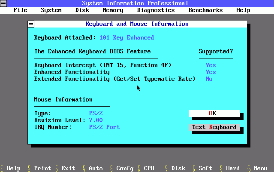Select F5 Confg in function bar
Image resolution: width=274 pixels, height=172 pixels.
(x=122, y=168)
